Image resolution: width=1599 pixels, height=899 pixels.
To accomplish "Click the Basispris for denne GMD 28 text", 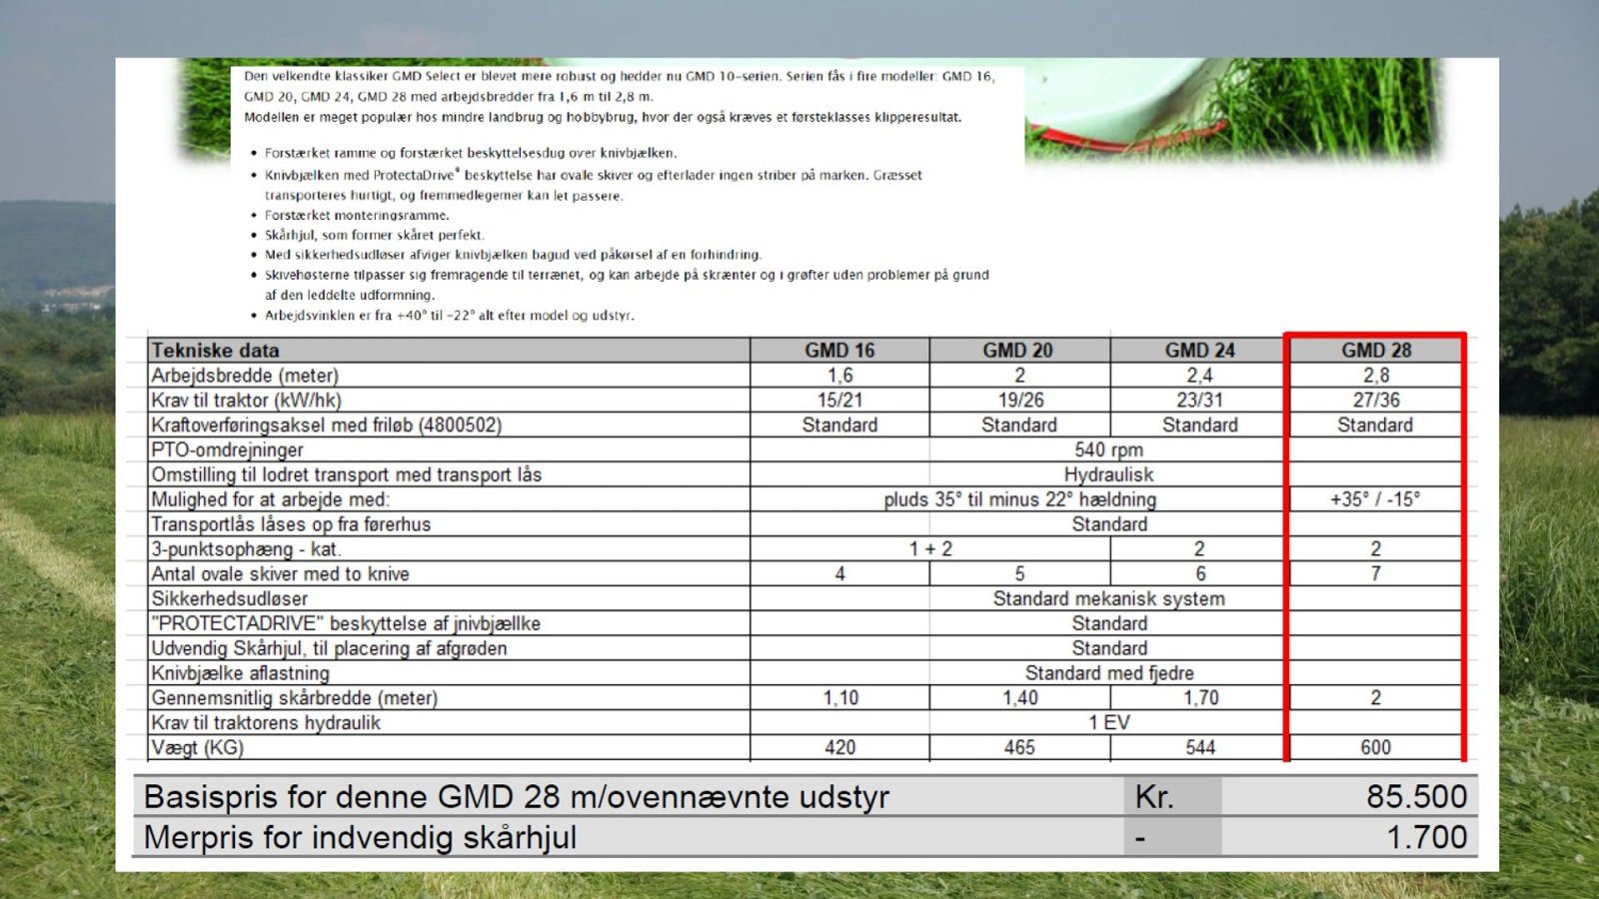I will 516,797.
